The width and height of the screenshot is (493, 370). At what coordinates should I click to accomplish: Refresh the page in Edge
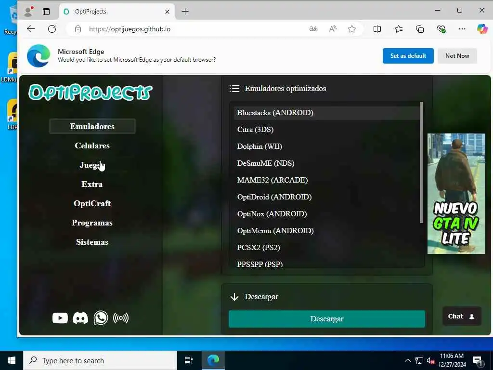coord(52,29)
